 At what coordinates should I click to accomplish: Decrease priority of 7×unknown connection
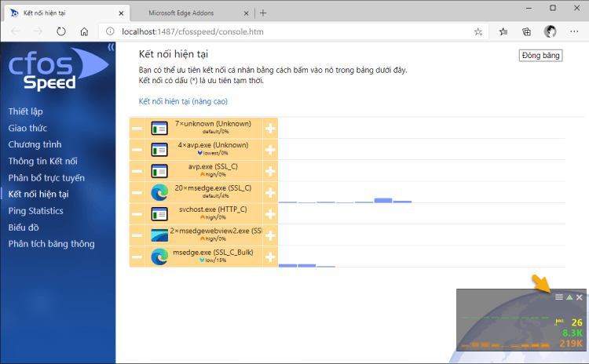click(137, 128)
